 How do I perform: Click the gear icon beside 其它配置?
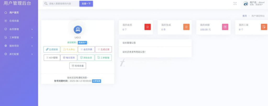point(6,54)
